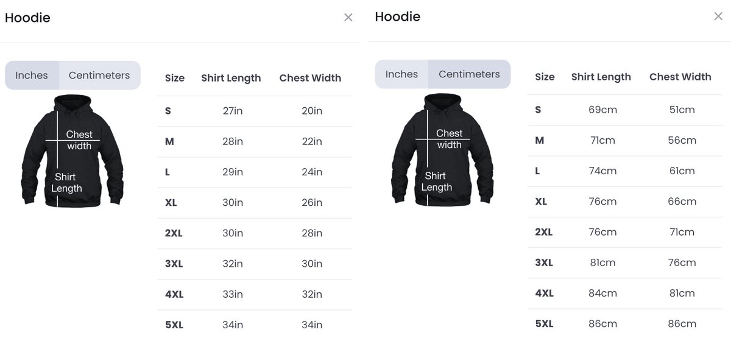Select the 3XL row in centimeters table
Viewport: 731px width, 352px height.
[x=625, y=263]
